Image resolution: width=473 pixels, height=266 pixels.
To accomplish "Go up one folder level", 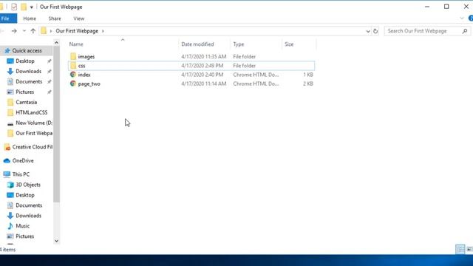I will (x=33, y=31).
